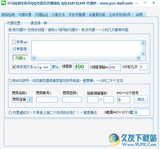
Task: Click the 订单查询 button
Action: (20, 49)
